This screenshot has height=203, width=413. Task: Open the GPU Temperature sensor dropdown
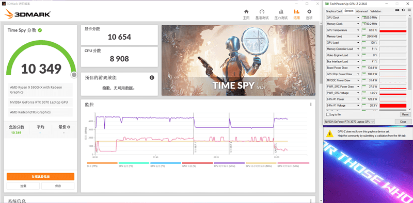[358, 30]
